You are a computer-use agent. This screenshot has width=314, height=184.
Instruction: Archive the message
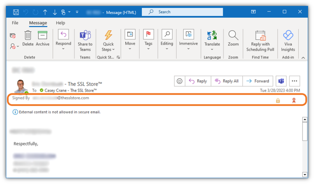pyautogui.click(x=42, y=38)
